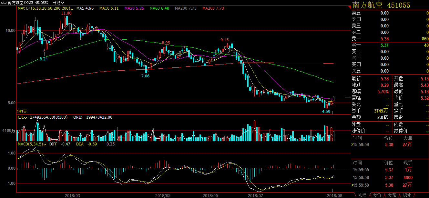Select the green MA60 6.40 legend
Viewport: 429px width, 198px height.
(x=159, y=8)
